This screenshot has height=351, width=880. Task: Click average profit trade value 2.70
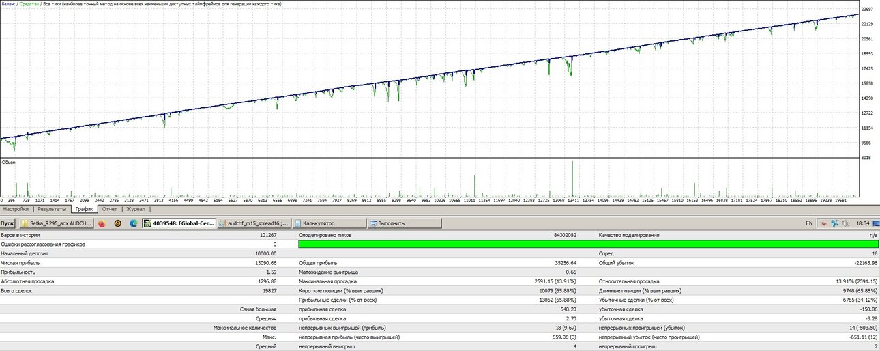(x=572, y=318)
